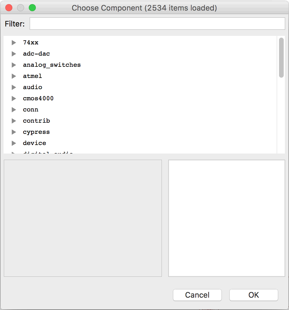The width and height of the screenshot is (289, 310).
Task: Select the cypress library item
Action: [x=36, y=132]
